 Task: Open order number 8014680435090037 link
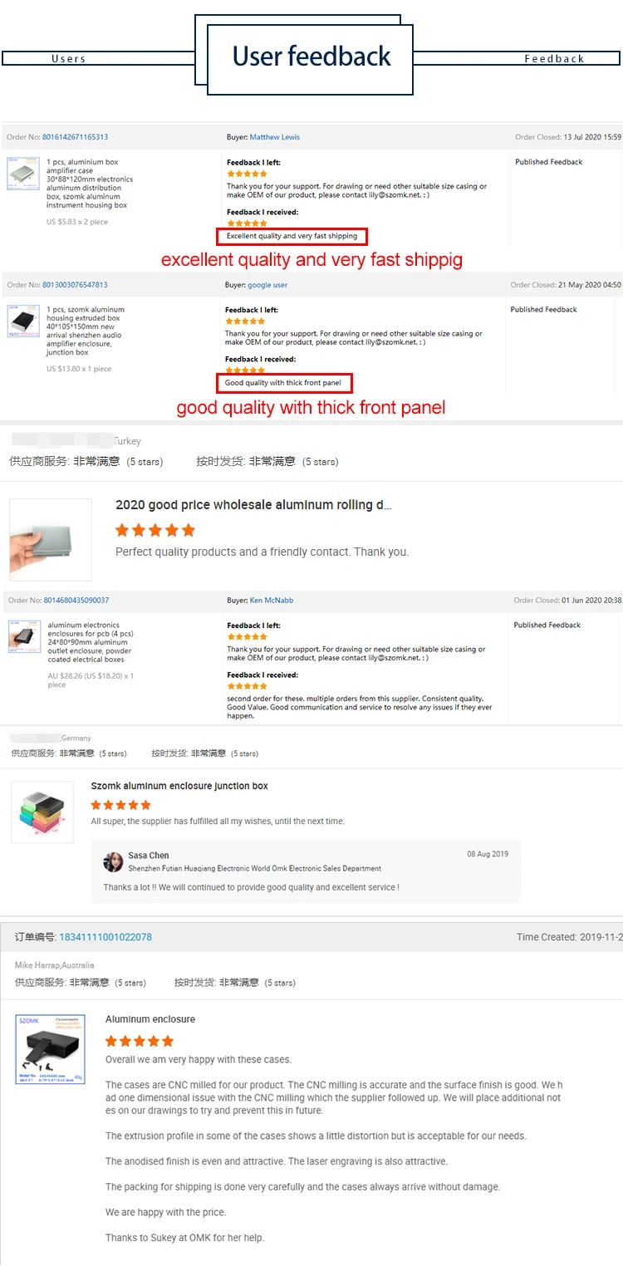(x=76, y=600)
